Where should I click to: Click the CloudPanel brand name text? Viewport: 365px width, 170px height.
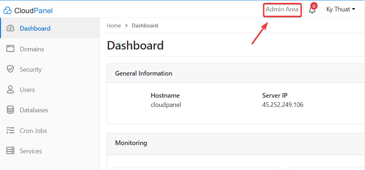pyautogui.click(x=33, y=11)
